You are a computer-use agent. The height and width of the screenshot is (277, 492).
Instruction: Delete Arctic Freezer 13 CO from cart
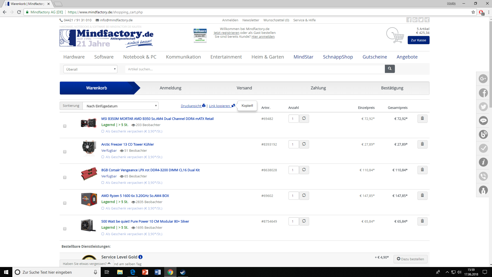click(x=422, y=144)
